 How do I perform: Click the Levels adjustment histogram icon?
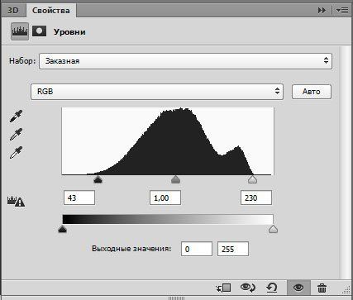click(20, 31)
